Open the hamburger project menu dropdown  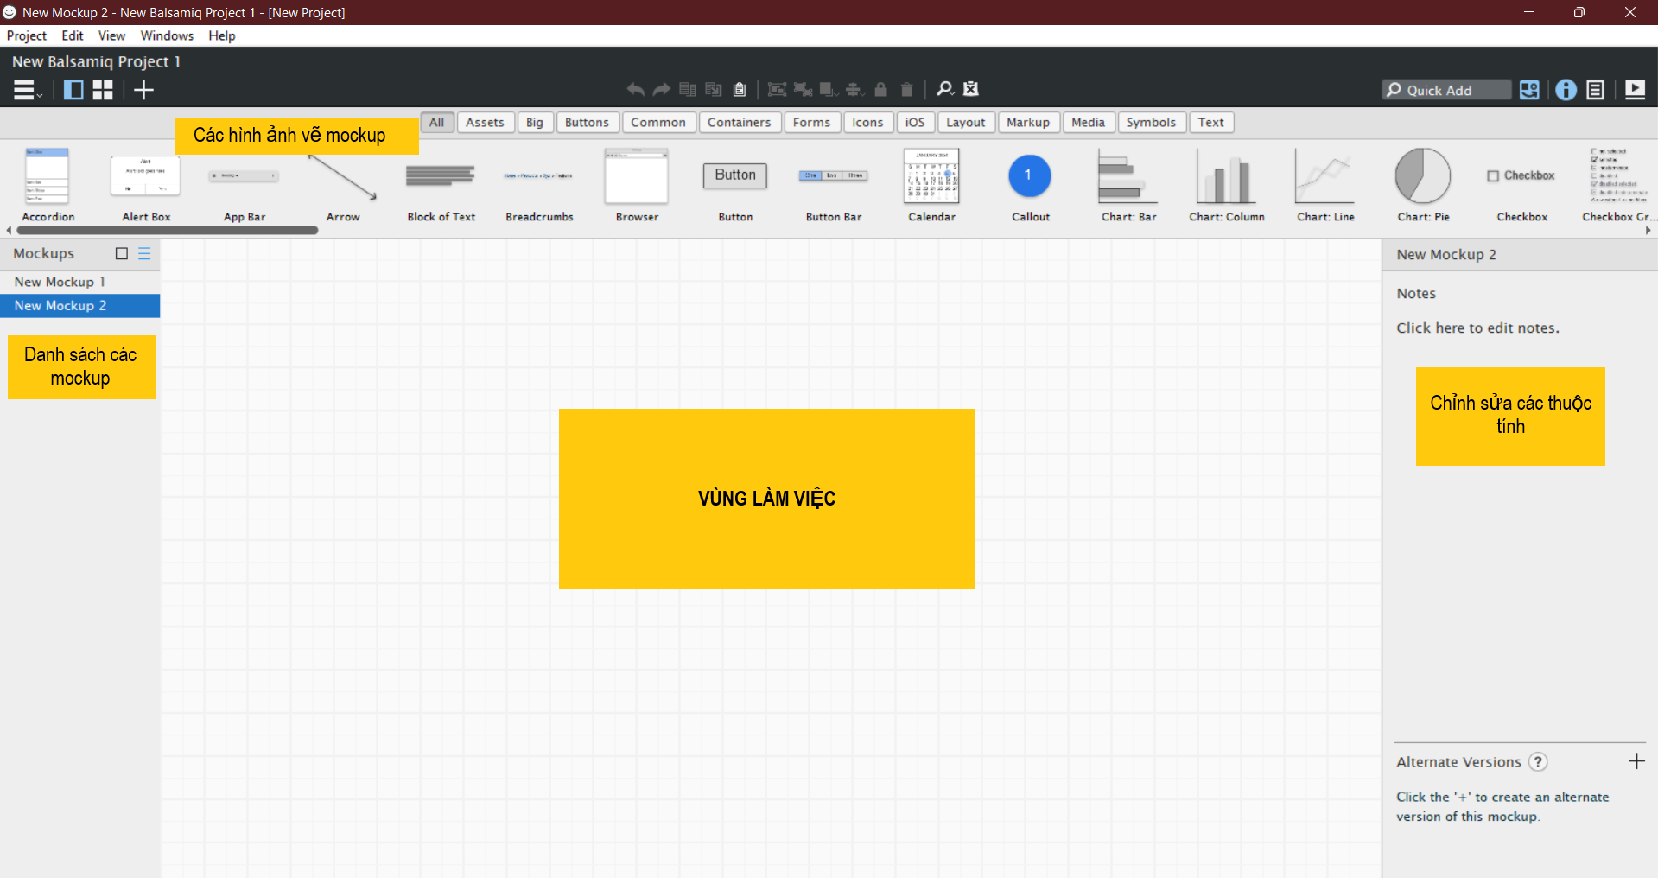click(26, 90)
